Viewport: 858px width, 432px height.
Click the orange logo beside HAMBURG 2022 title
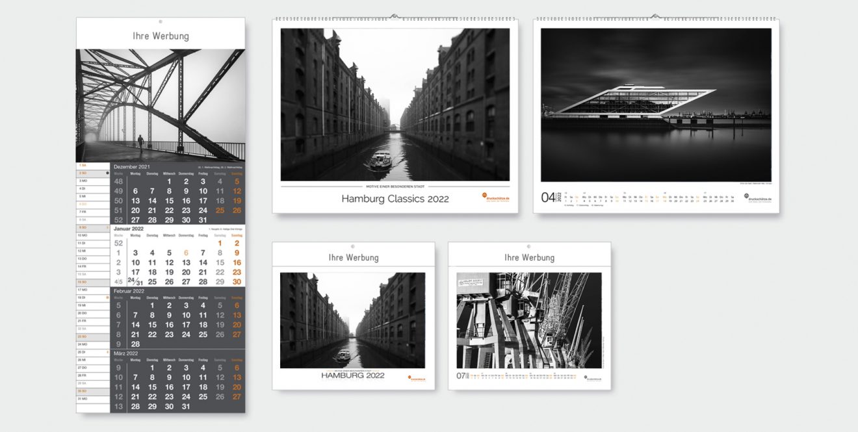(x=417, y=377)
